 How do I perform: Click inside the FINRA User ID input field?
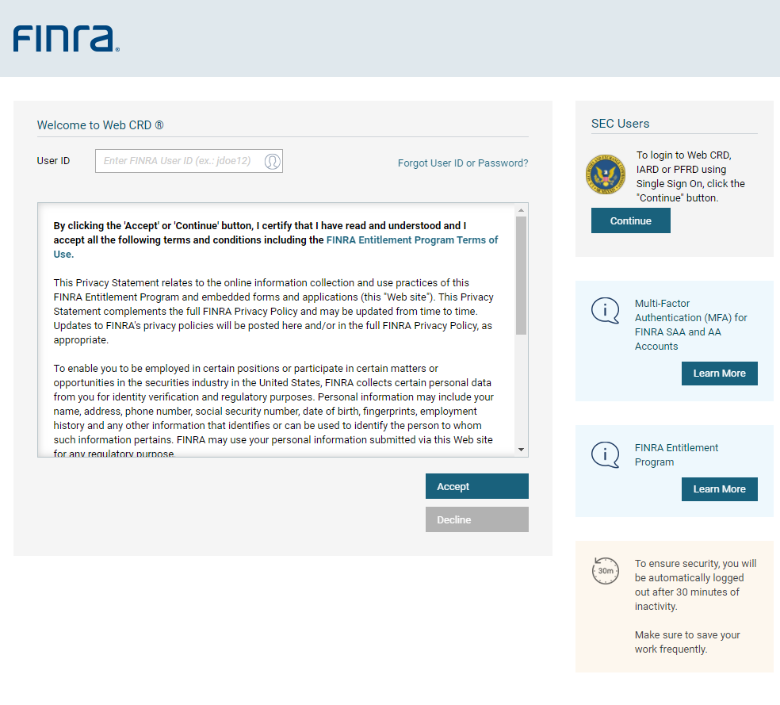click(178, 161)
